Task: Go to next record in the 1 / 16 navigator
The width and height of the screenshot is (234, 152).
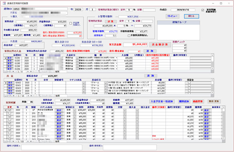Action: [x=28, y=96]
